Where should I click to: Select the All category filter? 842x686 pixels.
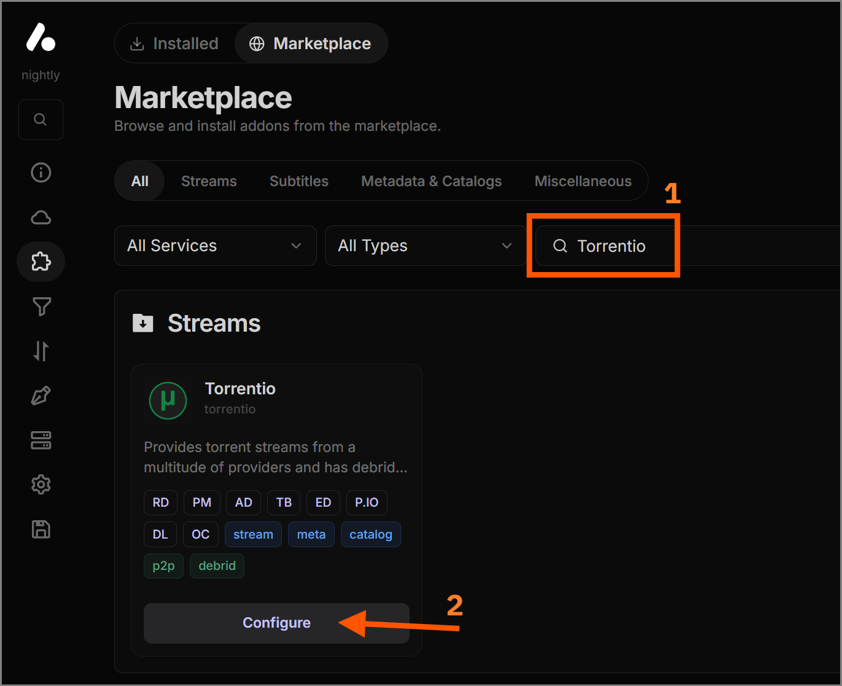pyautogui.click(x=140, y=181)
